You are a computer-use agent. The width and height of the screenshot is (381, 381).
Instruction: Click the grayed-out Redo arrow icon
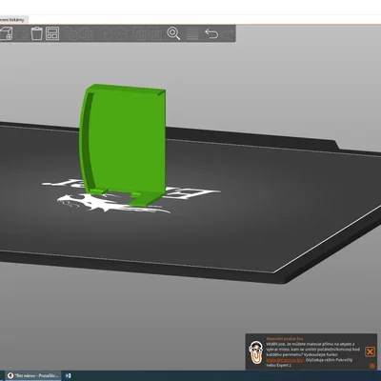coord(228,33)
